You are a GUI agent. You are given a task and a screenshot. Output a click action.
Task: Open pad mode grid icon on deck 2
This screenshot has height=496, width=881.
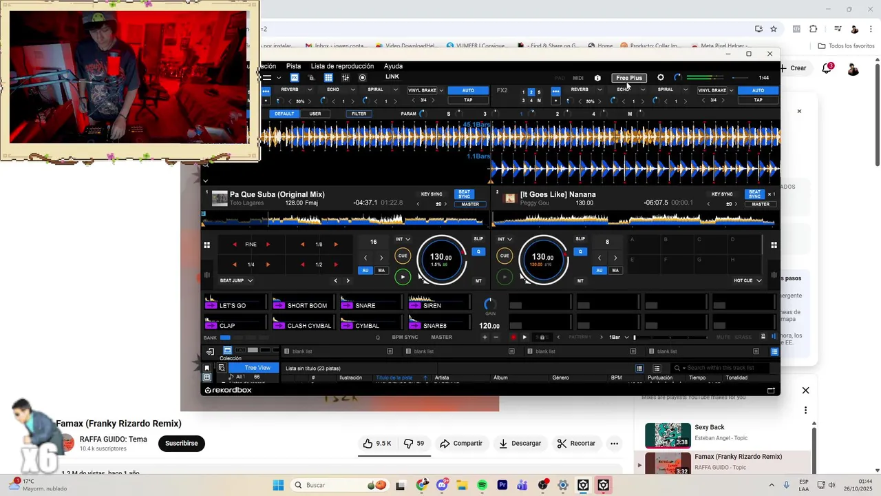click(x=774, y=245)
